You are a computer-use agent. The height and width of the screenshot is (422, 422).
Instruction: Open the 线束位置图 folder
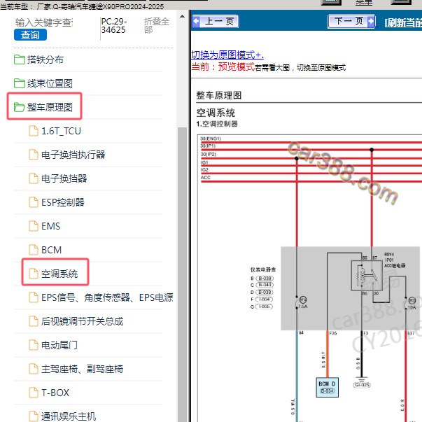pos(50,83)
